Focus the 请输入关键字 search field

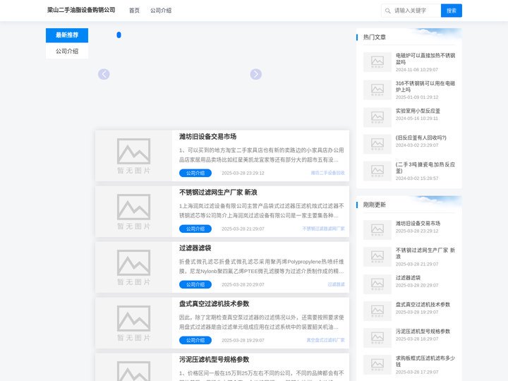pyautogui.click(x=416, y=11)
